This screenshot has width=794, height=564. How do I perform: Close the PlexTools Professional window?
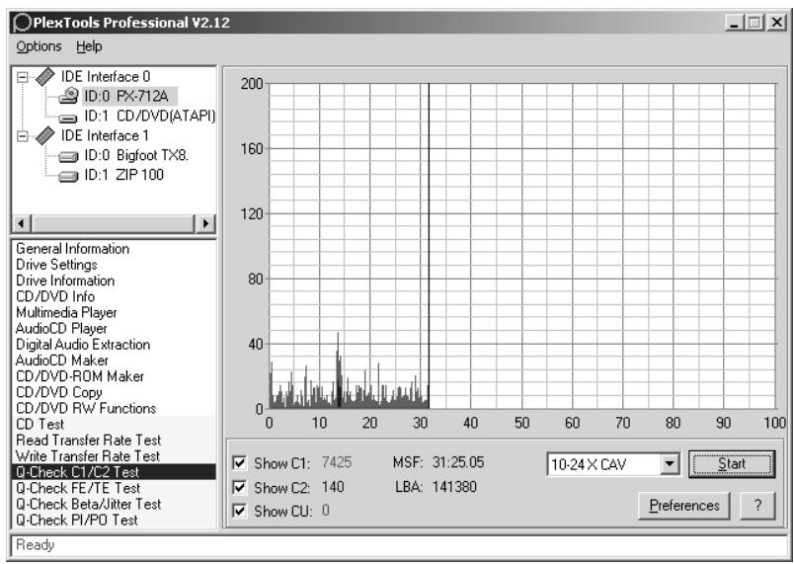[x=776, y=23]
